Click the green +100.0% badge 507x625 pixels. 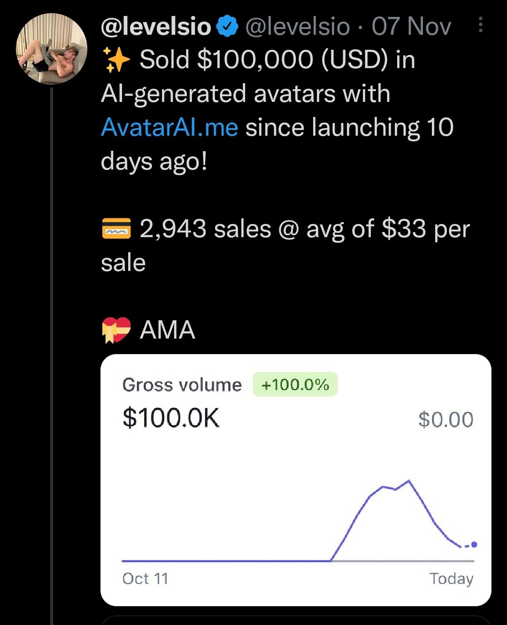tap(295, 385)
